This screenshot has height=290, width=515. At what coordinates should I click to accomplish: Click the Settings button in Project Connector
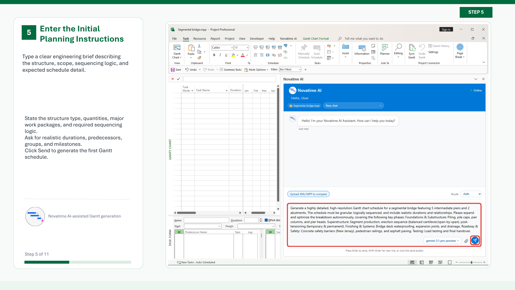coord(433,52)
